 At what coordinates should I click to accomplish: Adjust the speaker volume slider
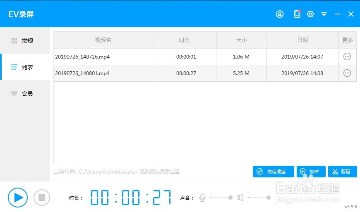click(x=259, y=197)
